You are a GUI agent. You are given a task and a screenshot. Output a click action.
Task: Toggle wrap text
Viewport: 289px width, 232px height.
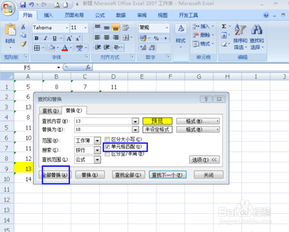[x=126, y=28]
